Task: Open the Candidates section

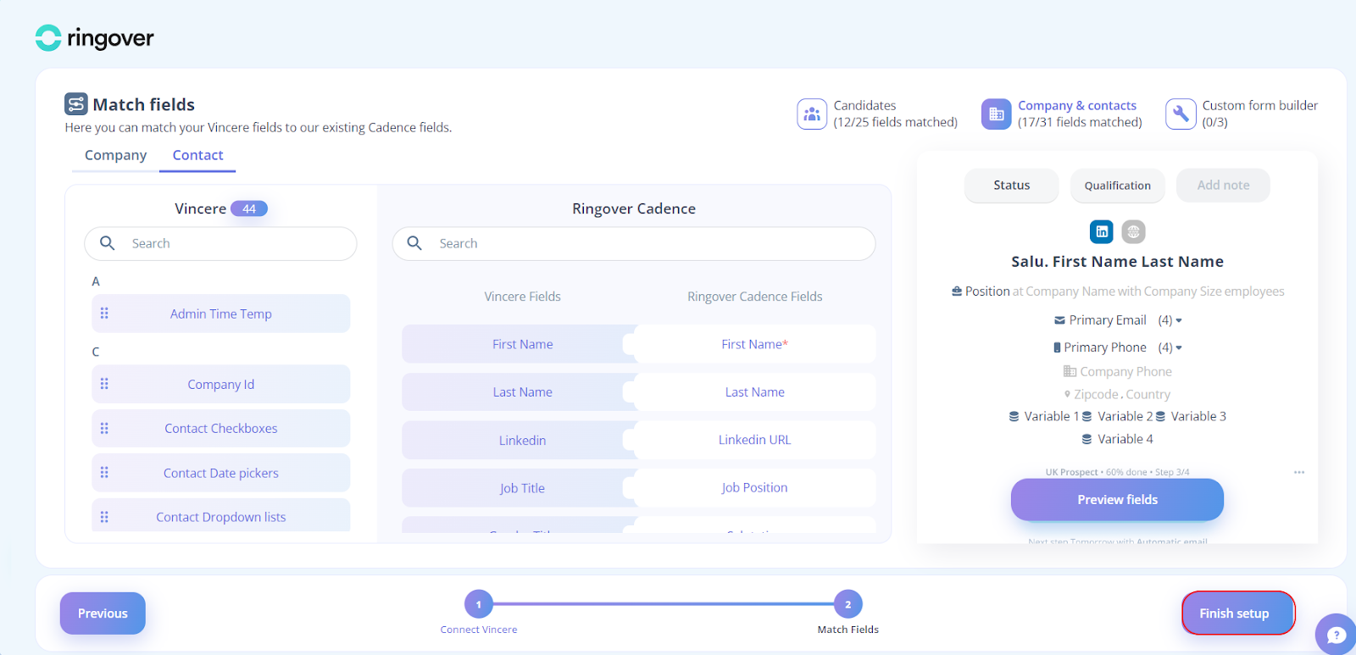Action: point(877,114)
